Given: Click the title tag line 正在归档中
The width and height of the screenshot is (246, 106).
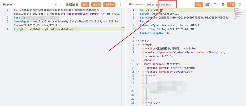Looking at the screenshot, I should click(x=171, y=48).
